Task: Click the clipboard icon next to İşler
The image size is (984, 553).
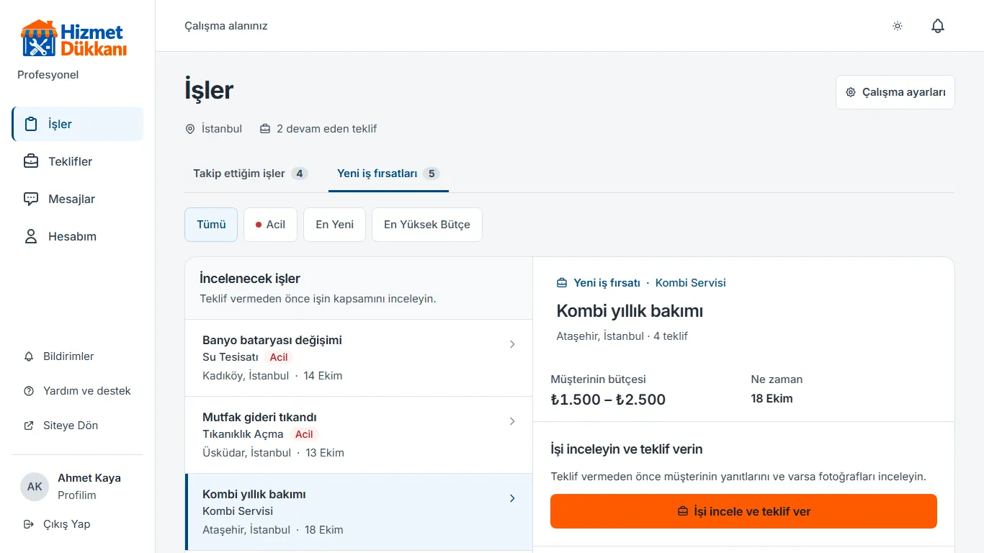Action: [31, 124]
